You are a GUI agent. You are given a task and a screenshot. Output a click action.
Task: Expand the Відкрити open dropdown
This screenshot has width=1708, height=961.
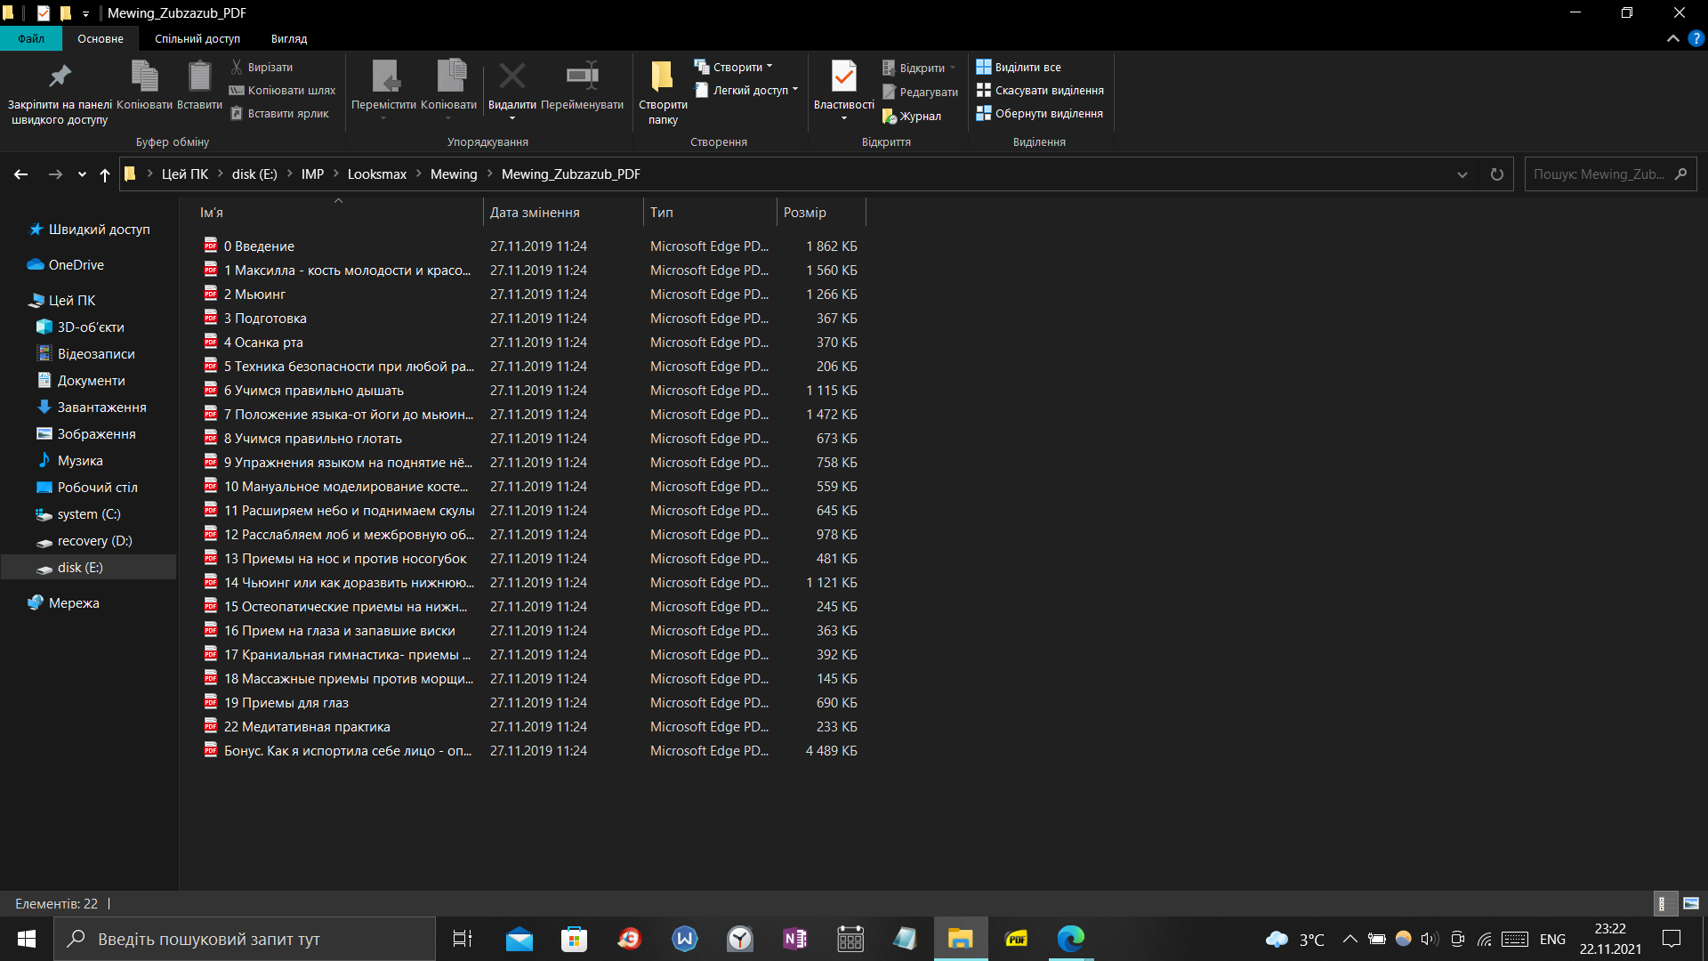tap(952, 68)
